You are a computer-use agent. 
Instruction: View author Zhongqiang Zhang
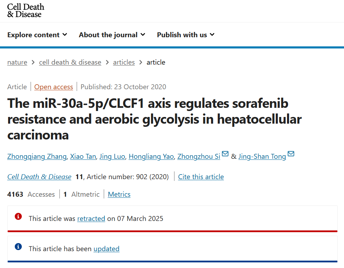tap(37, 156)
